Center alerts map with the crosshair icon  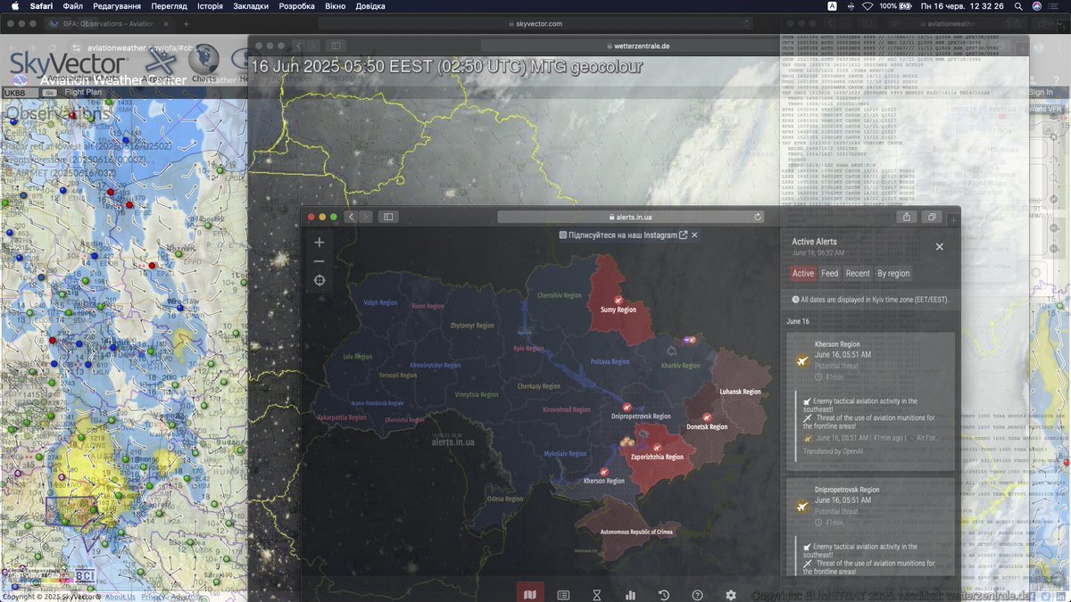pyautogui.click(x=320, y=280)
